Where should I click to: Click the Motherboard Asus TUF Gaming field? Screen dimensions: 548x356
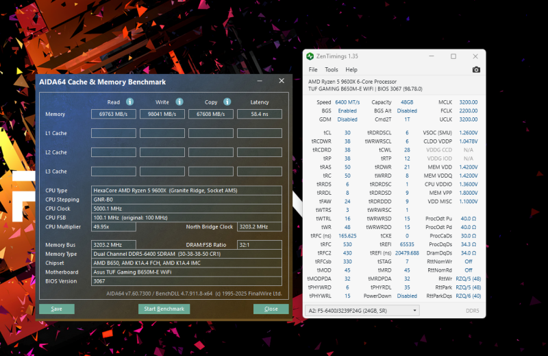click(186, 272)
